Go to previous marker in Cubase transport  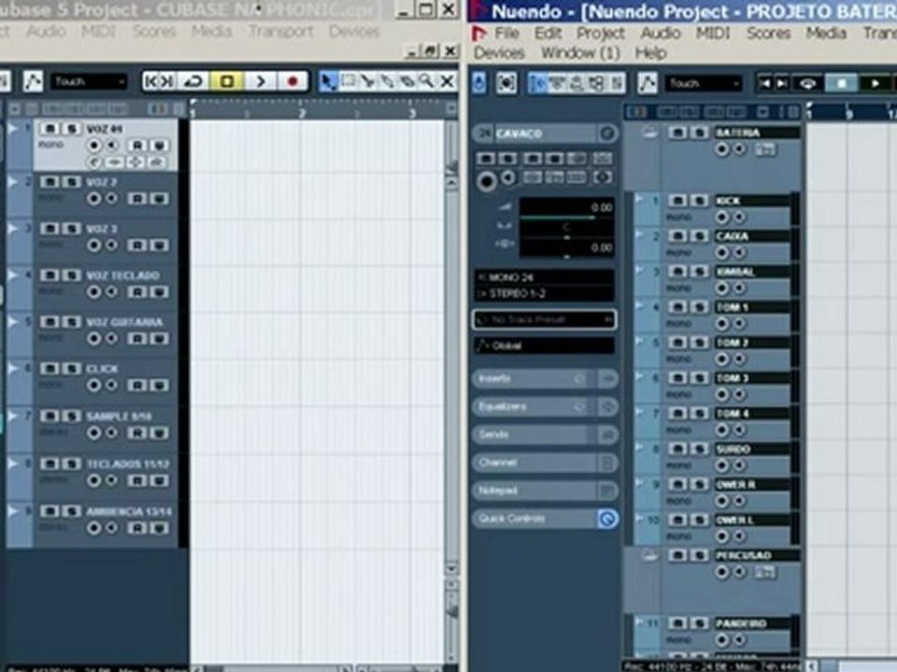[151, 82]
